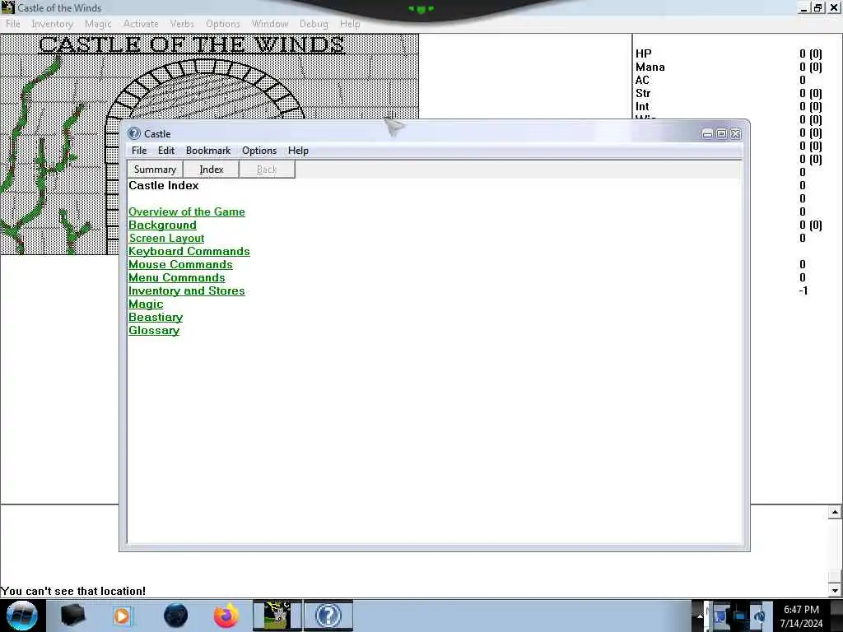This screenshot has width=843, height=632.
Task: Open Overview of the Game topic
Action: 187,211
